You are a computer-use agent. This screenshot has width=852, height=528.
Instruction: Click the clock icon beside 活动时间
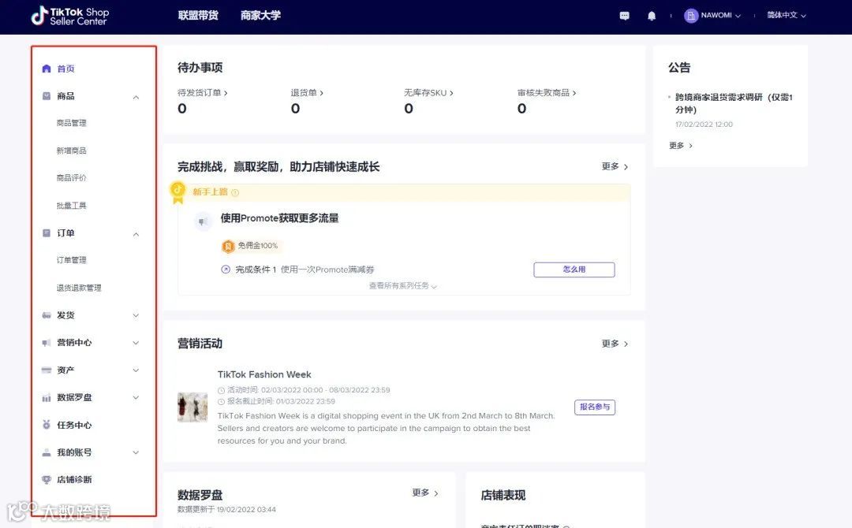221,390
